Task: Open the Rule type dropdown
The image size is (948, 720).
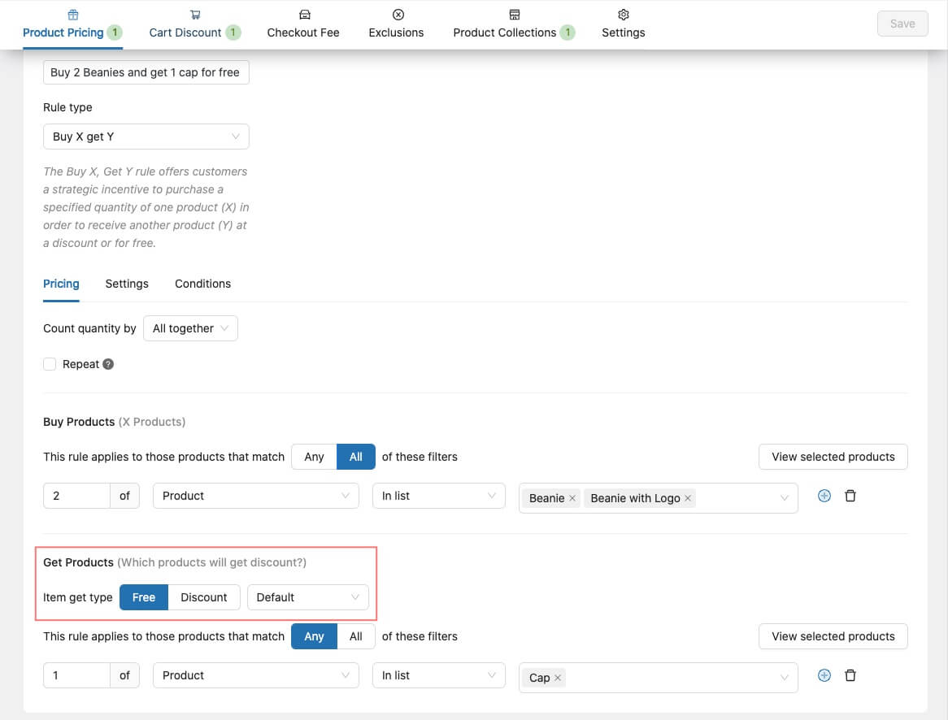Action: tap(146, 137)
